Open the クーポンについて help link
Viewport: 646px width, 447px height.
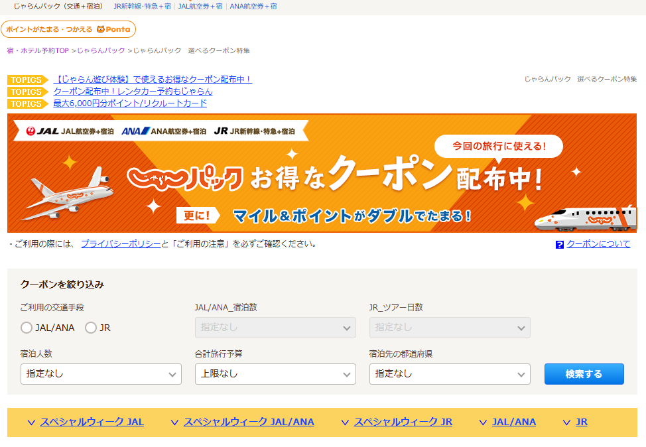[x=599, y=244]
